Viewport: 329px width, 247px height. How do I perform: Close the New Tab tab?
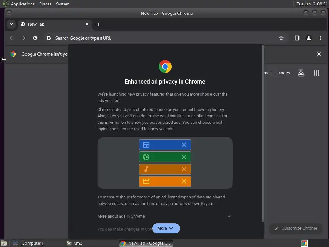point(87,24)
